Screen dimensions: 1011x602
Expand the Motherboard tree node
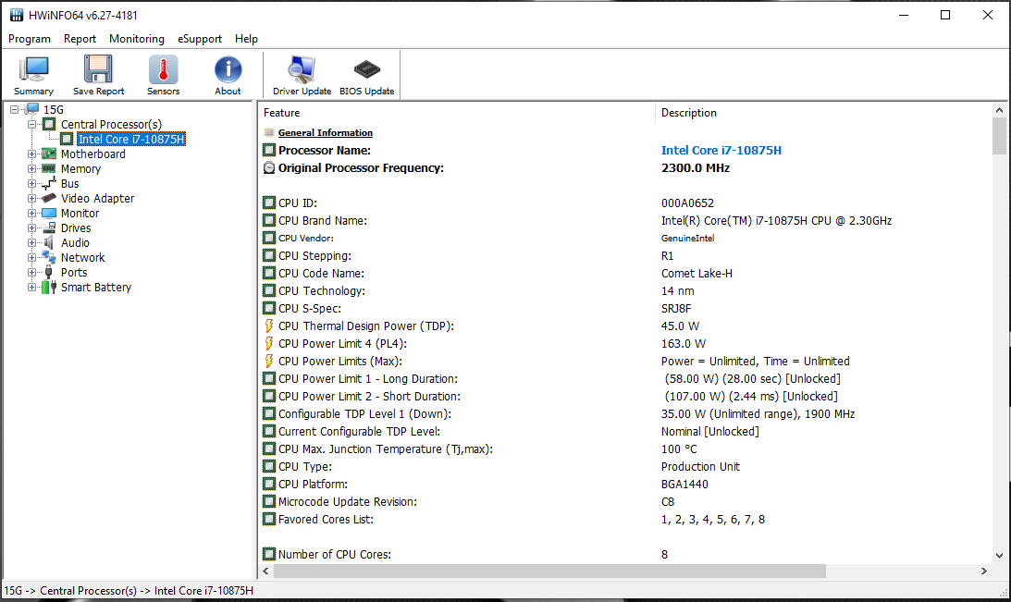[x=32, y=154]
